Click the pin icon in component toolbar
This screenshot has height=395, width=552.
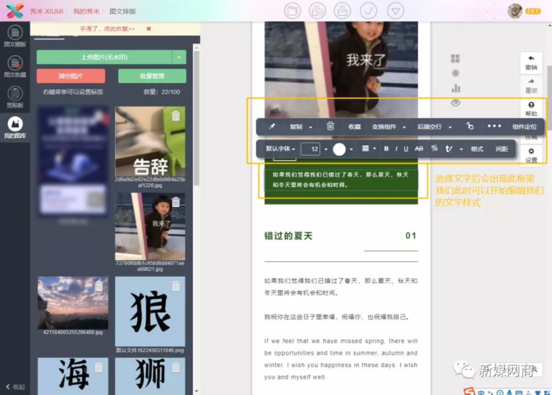coord(272,126)
